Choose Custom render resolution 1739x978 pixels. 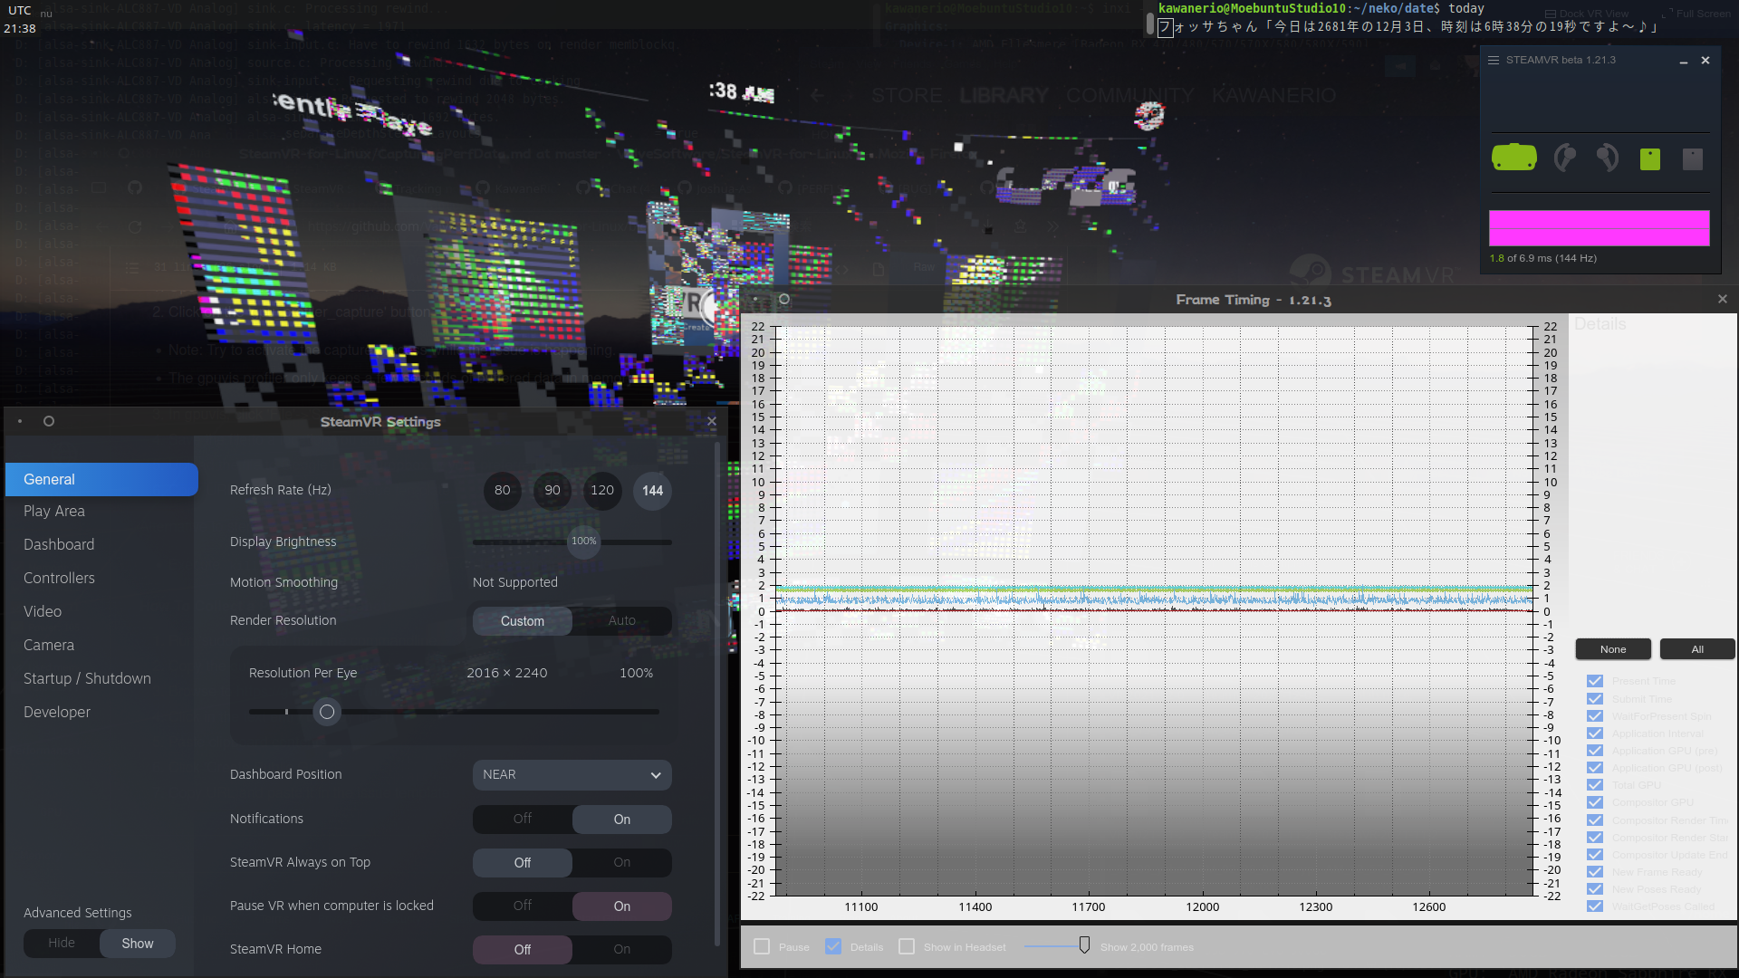523,621
